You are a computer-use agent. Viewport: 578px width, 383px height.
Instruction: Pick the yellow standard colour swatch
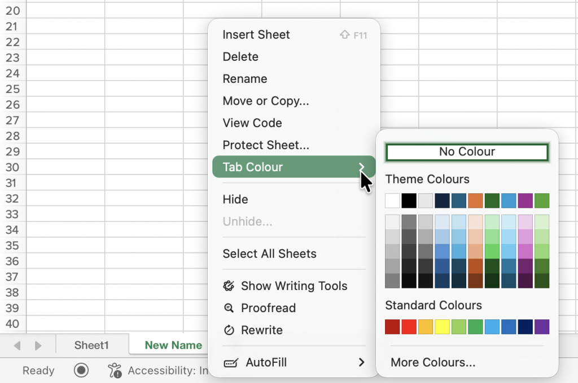point(443,327)
